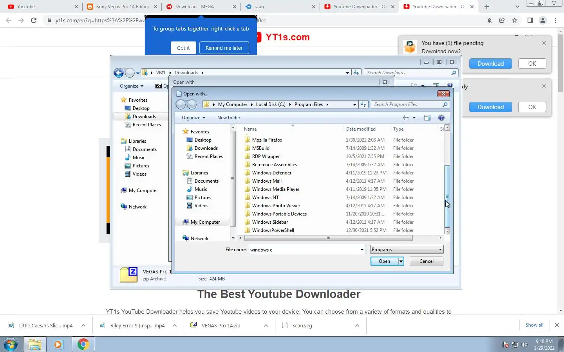Select the Reference Assemblies folder
The width and height of the screenshot is (564, 352).
click(x=274, y=165)
